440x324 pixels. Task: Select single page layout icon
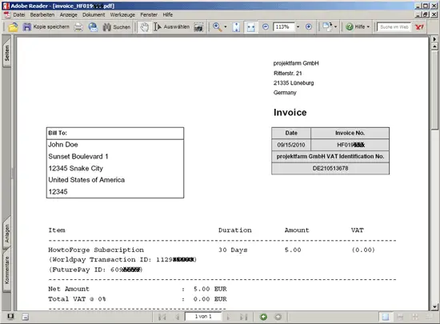[386, 317]
